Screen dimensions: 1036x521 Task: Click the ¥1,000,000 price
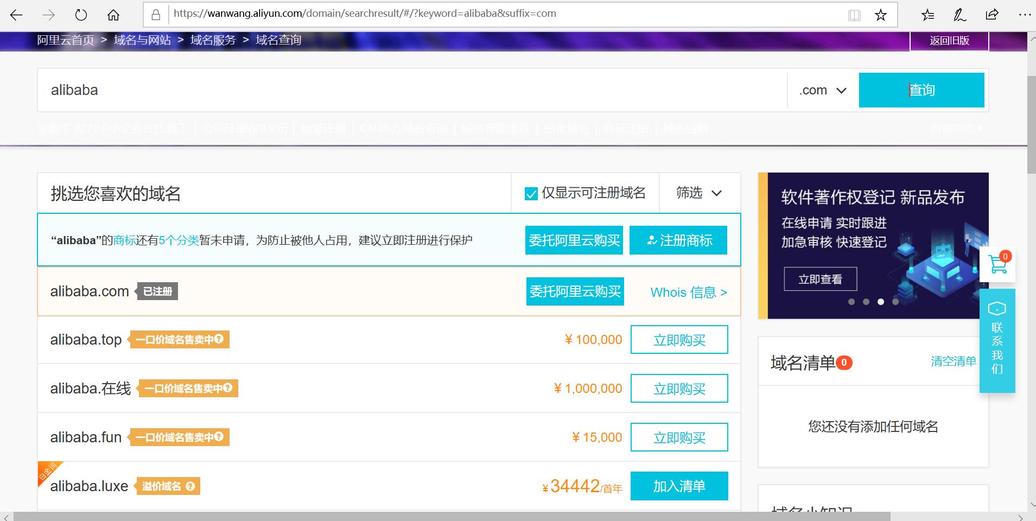(588, 389)
